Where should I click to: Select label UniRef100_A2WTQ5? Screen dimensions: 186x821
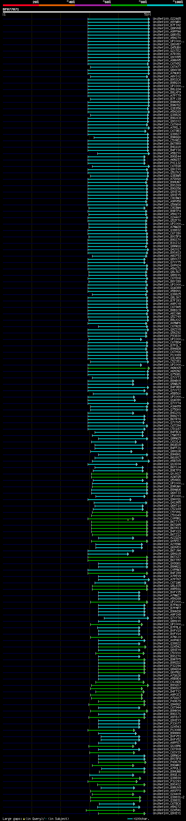pos(167,477)
